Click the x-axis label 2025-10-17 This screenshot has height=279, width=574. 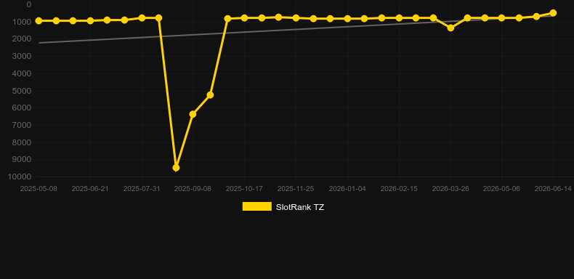click(x=244, y=189)
